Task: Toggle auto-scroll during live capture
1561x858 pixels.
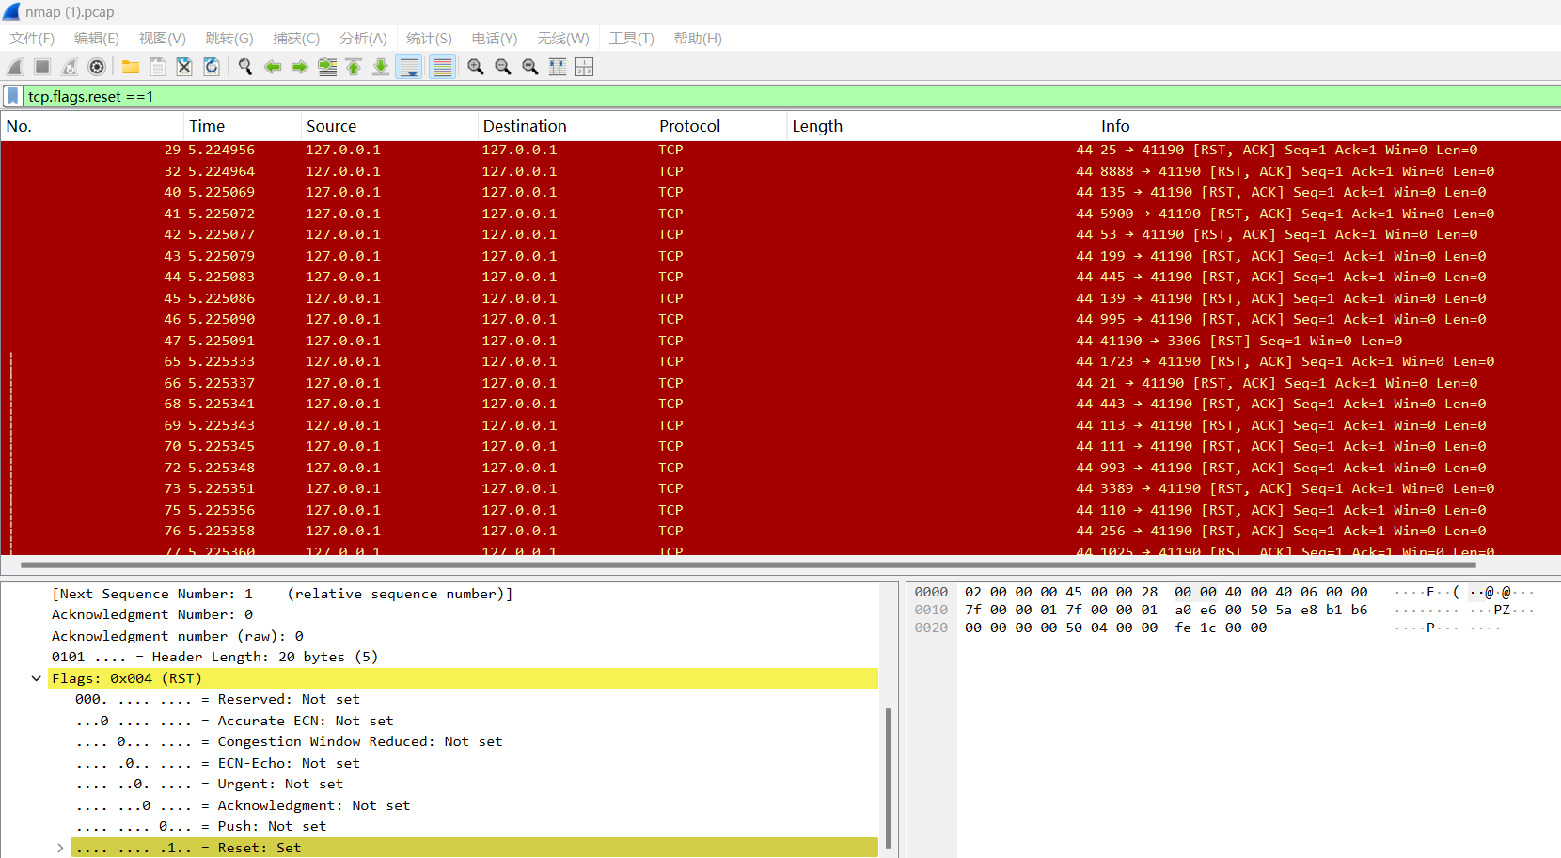Action: (409, 67)
